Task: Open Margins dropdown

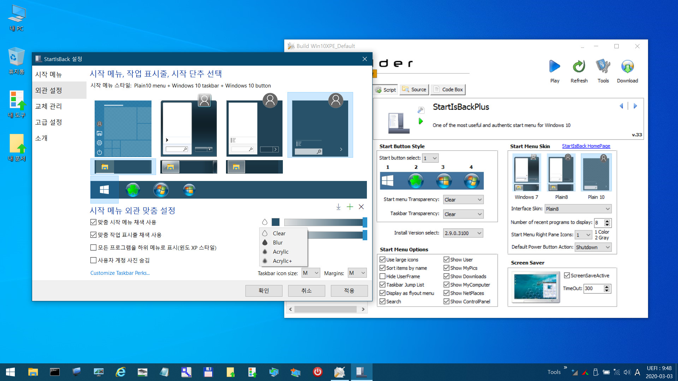Action: point(357,273)
